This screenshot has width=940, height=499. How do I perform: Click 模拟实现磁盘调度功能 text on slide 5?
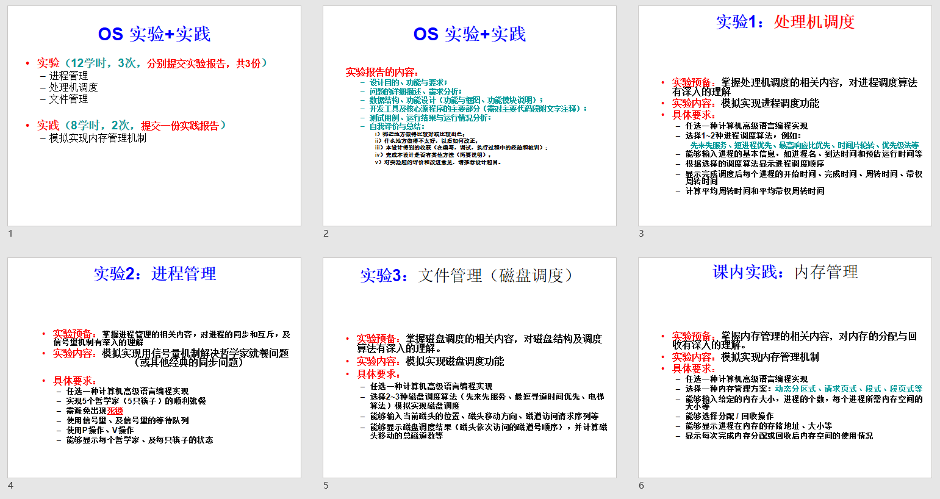[x=454, y=362]
